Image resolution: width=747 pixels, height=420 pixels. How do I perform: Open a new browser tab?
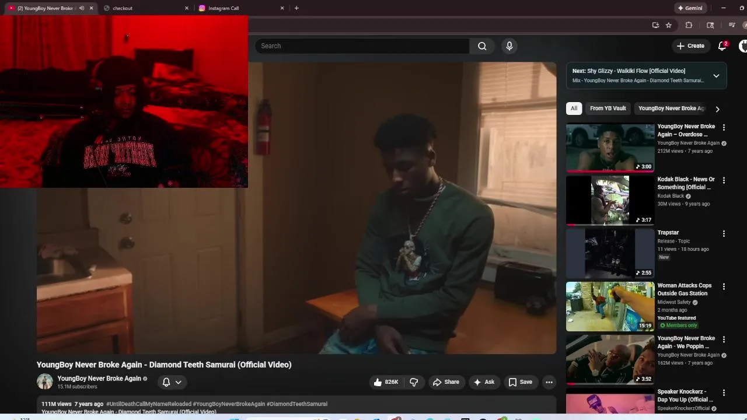[296, 8]
